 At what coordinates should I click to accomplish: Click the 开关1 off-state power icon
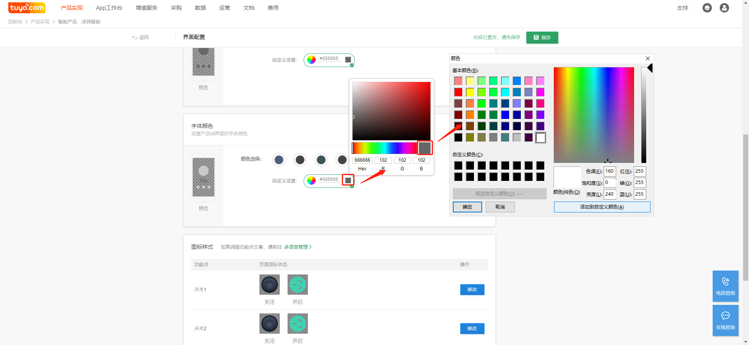coord(270,285)
